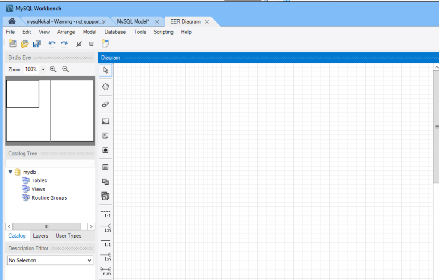Select the new table tool

[105, 167]
